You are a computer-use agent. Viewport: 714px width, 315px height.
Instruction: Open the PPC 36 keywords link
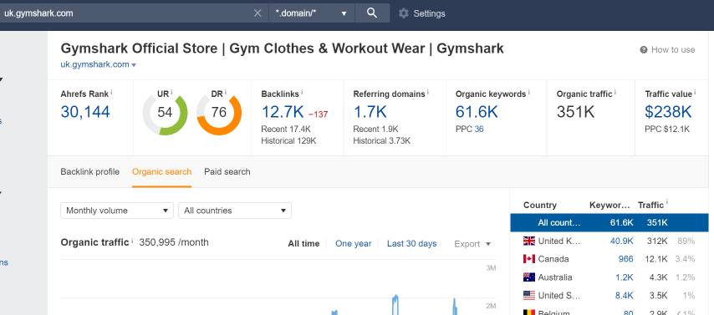pos(478,130)
